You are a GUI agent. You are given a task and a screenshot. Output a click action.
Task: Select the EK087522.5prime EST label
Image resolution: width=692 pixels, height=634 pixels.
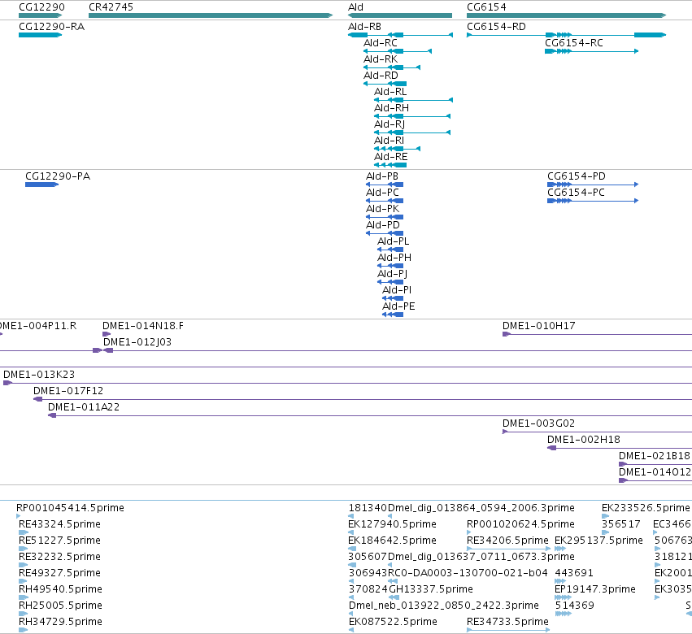(393, 622)
